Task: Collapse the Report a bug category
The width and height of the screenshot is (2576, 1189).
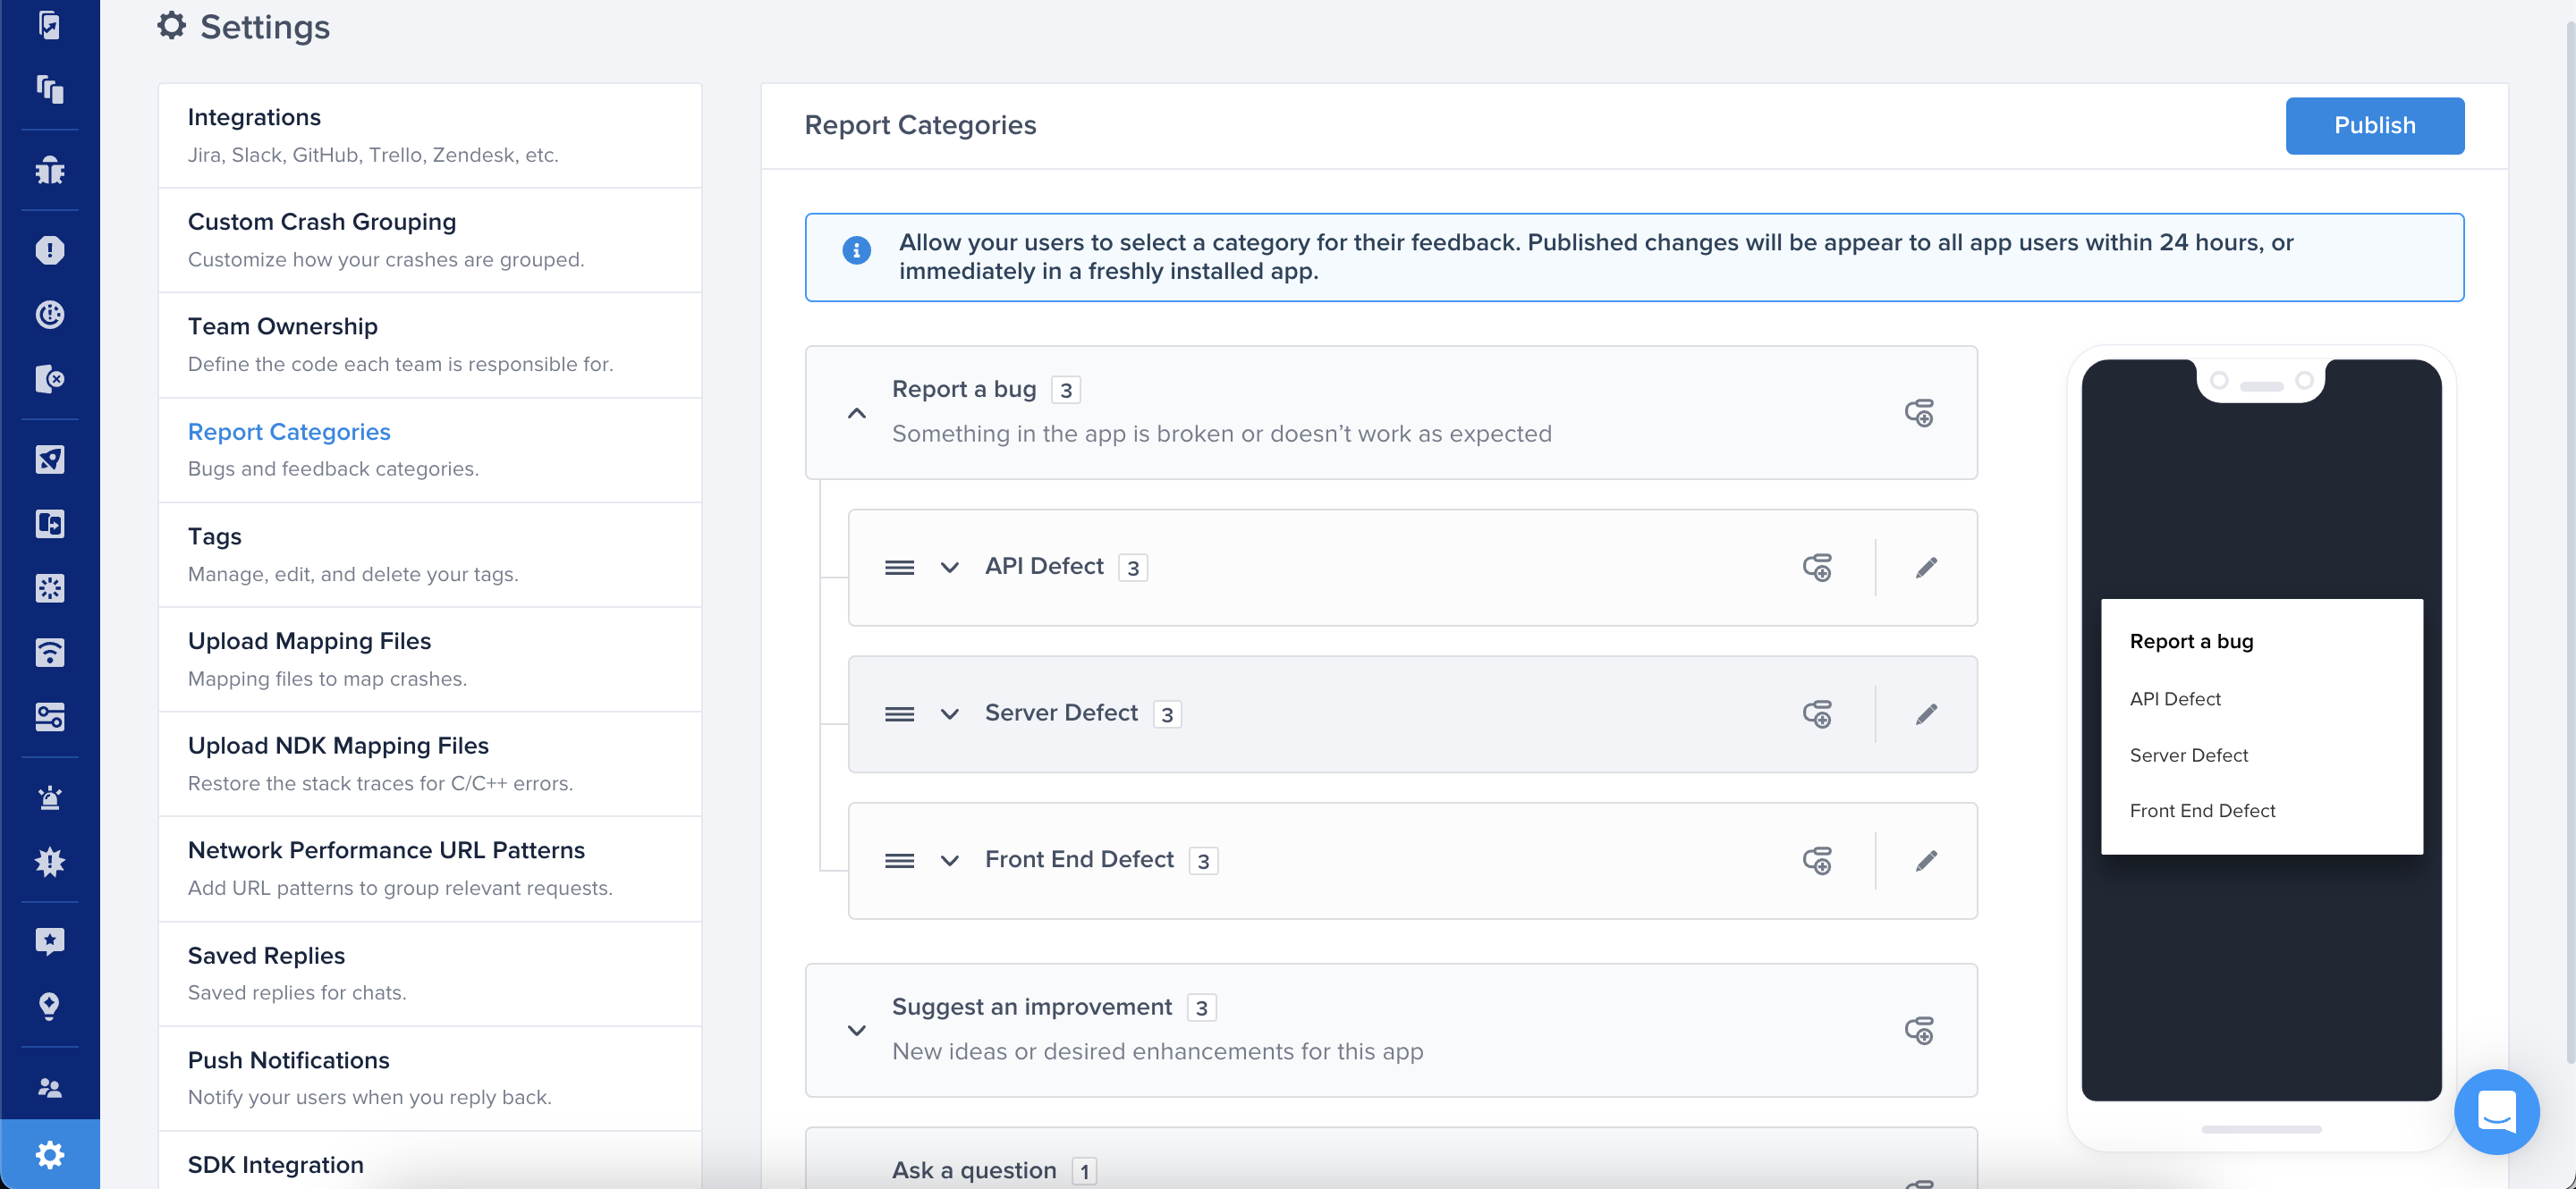Action: click(857, 413)
